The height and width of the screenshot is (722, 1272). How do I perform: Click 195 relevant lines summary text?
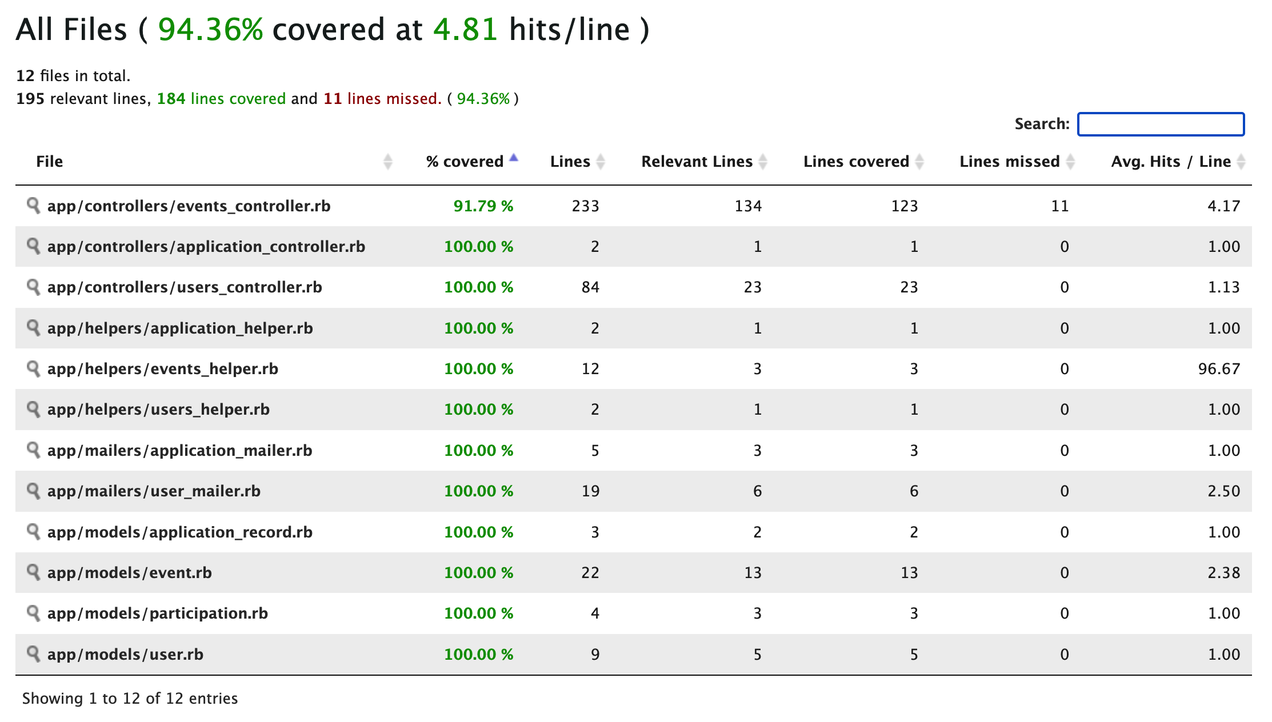[x=83, y=99]
